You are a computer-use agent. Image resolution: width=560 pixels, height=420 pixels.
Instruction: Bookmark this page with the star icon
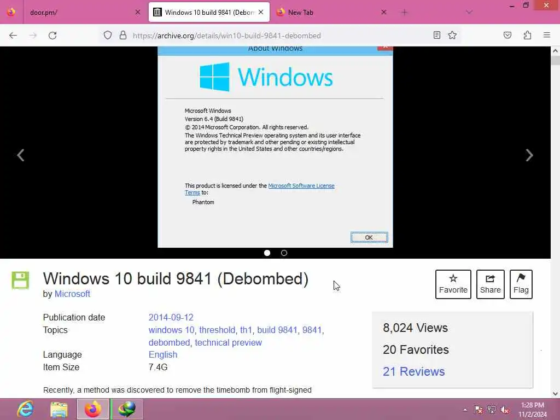pyautogui.click(x=452, y=35)
